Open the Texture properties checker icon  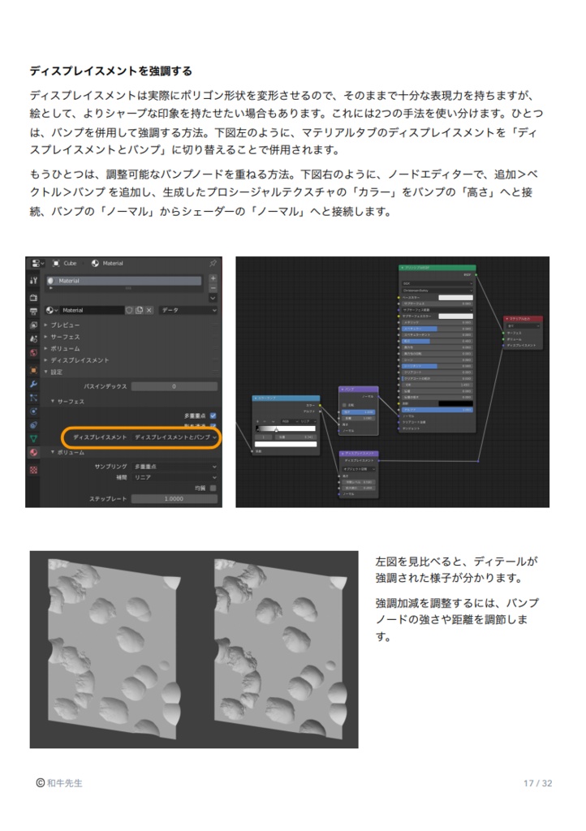(x=33, y=470)
